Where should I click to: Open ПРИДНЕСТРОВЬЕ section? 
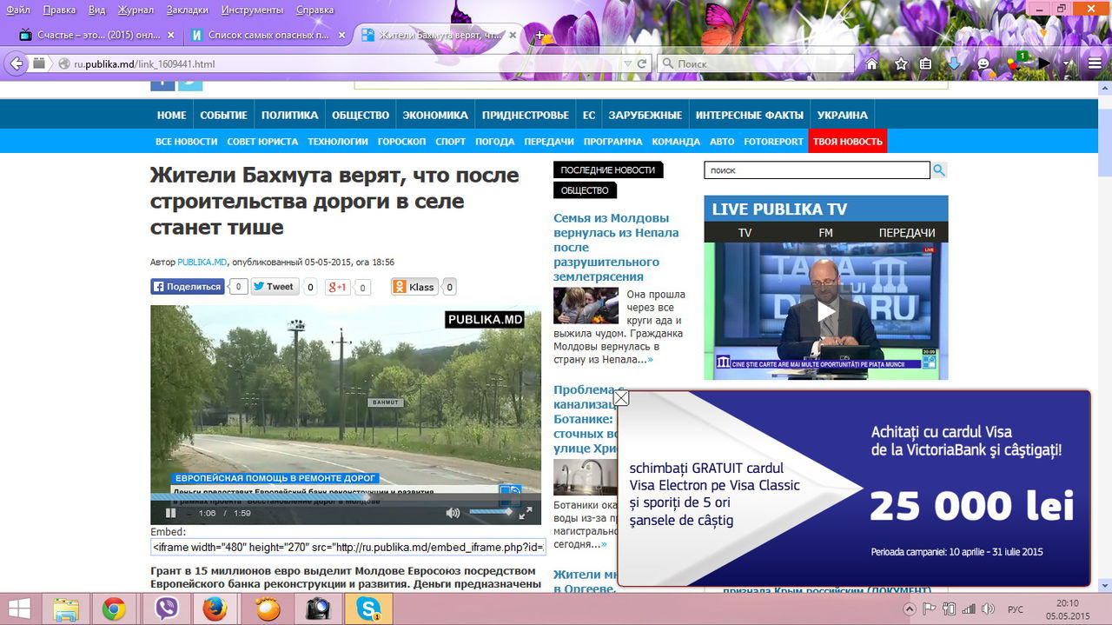(x=526, y=115)
